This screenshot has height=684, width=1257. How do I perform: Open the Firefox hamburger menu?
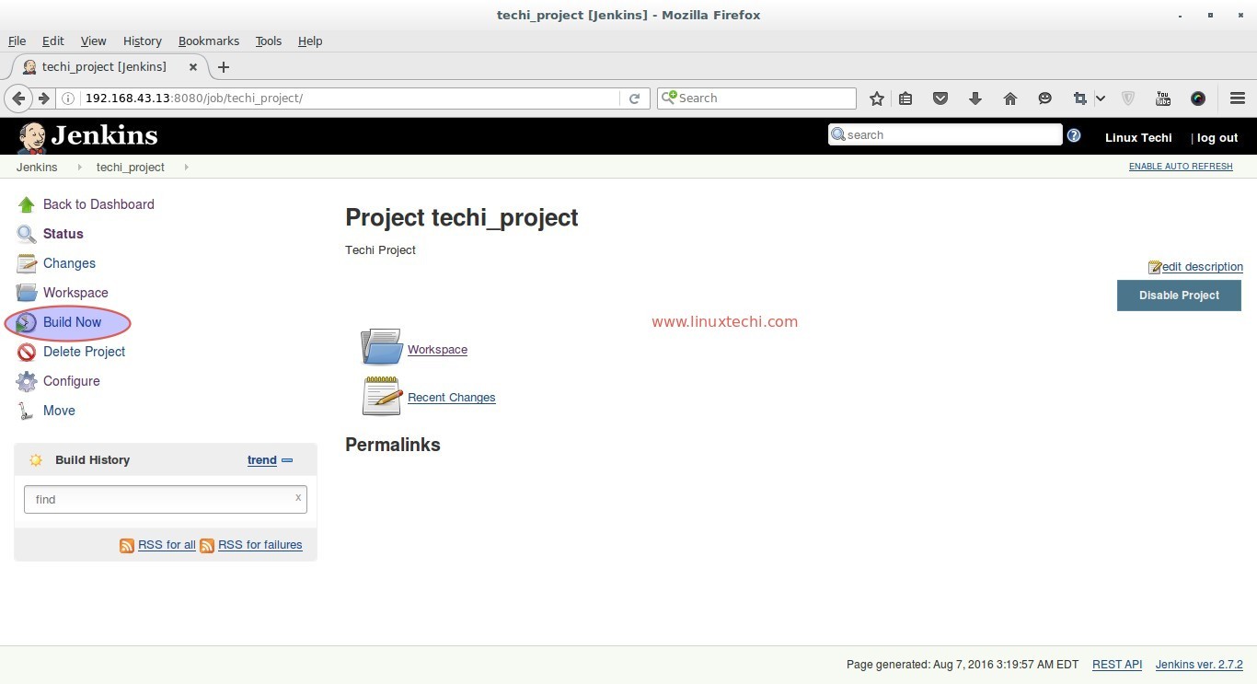(1238, 99)
